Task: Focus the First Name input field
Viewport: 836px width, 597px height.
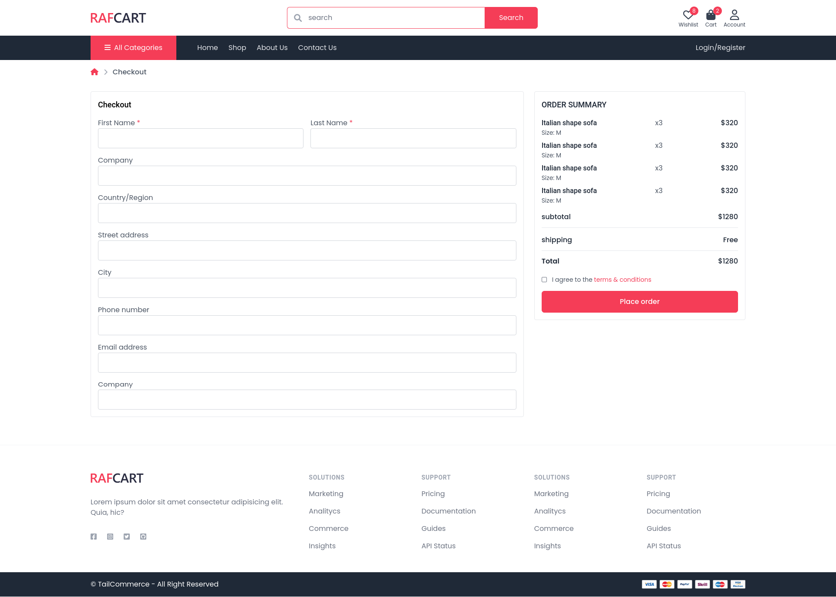Action: click(x=201, y=138)
